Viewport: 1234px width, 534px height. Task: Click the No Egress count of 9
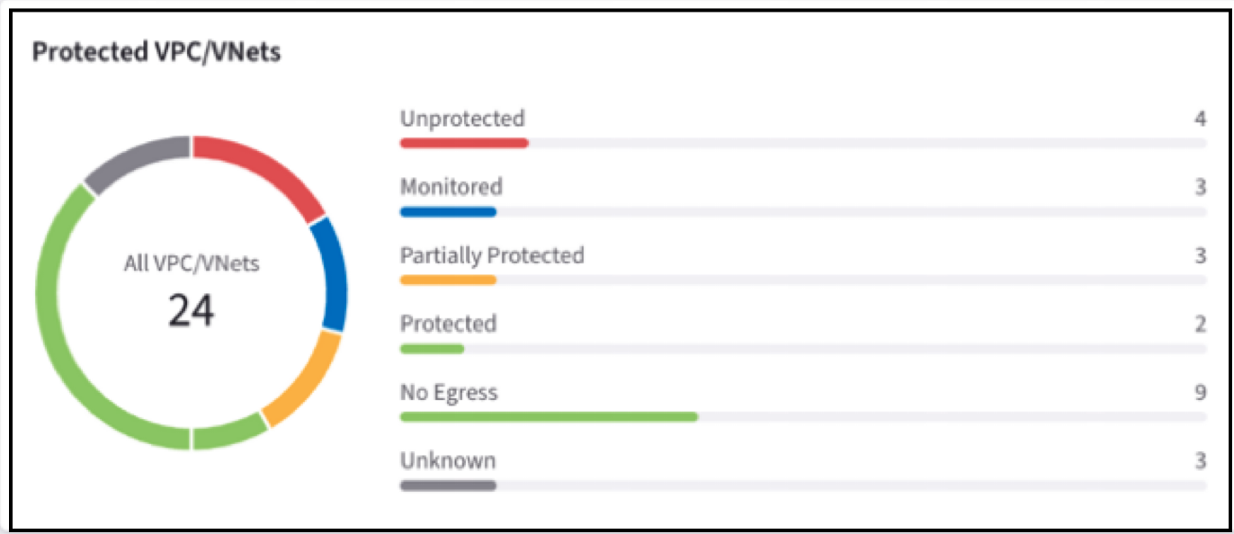(x=1200, y=392)
